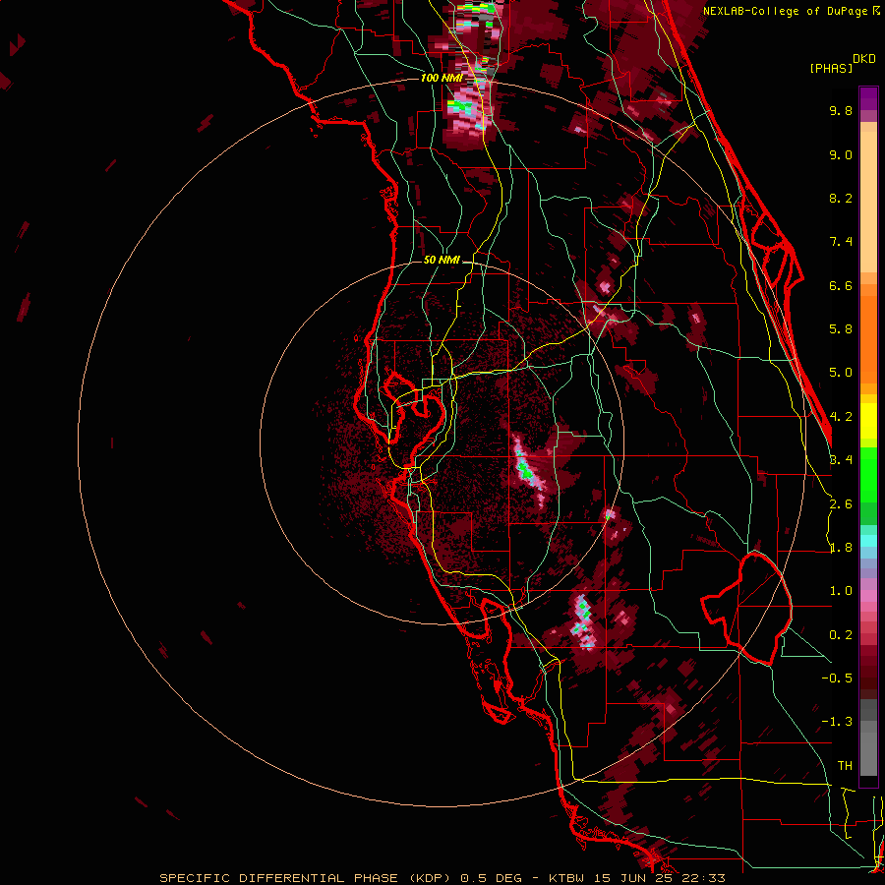
Task: Select the 7.4 legend value
Action: click(x=841, y=242)
